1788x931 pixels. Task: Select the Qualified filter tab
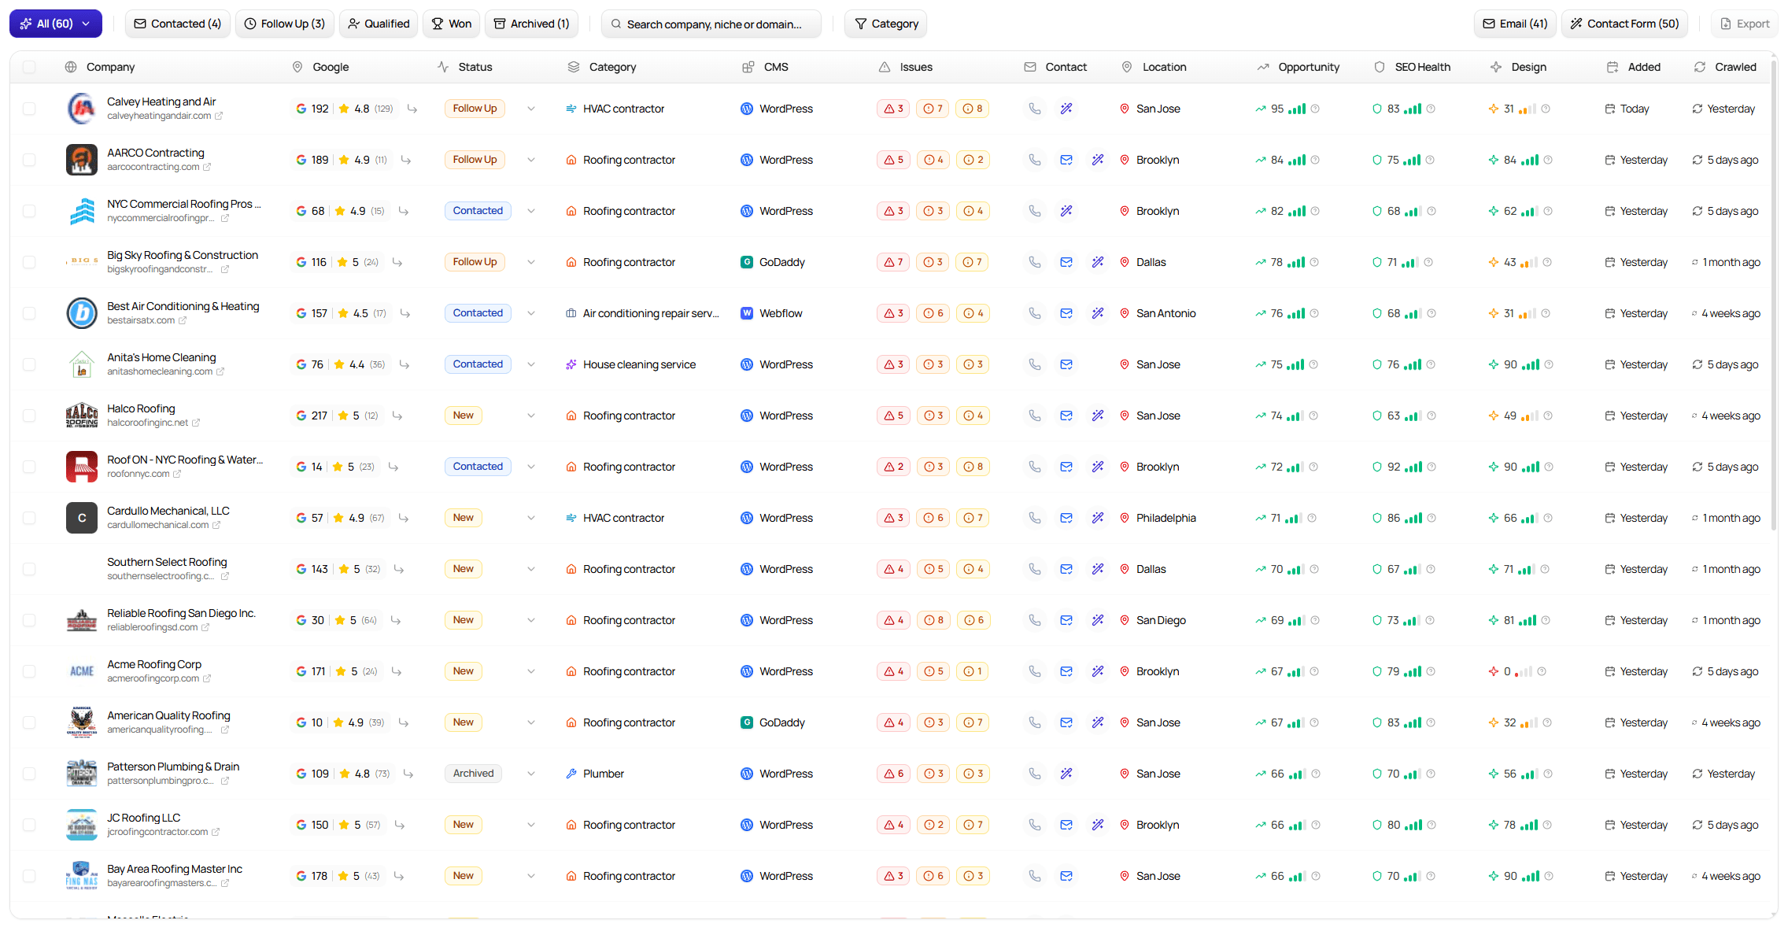pos(378,24)
